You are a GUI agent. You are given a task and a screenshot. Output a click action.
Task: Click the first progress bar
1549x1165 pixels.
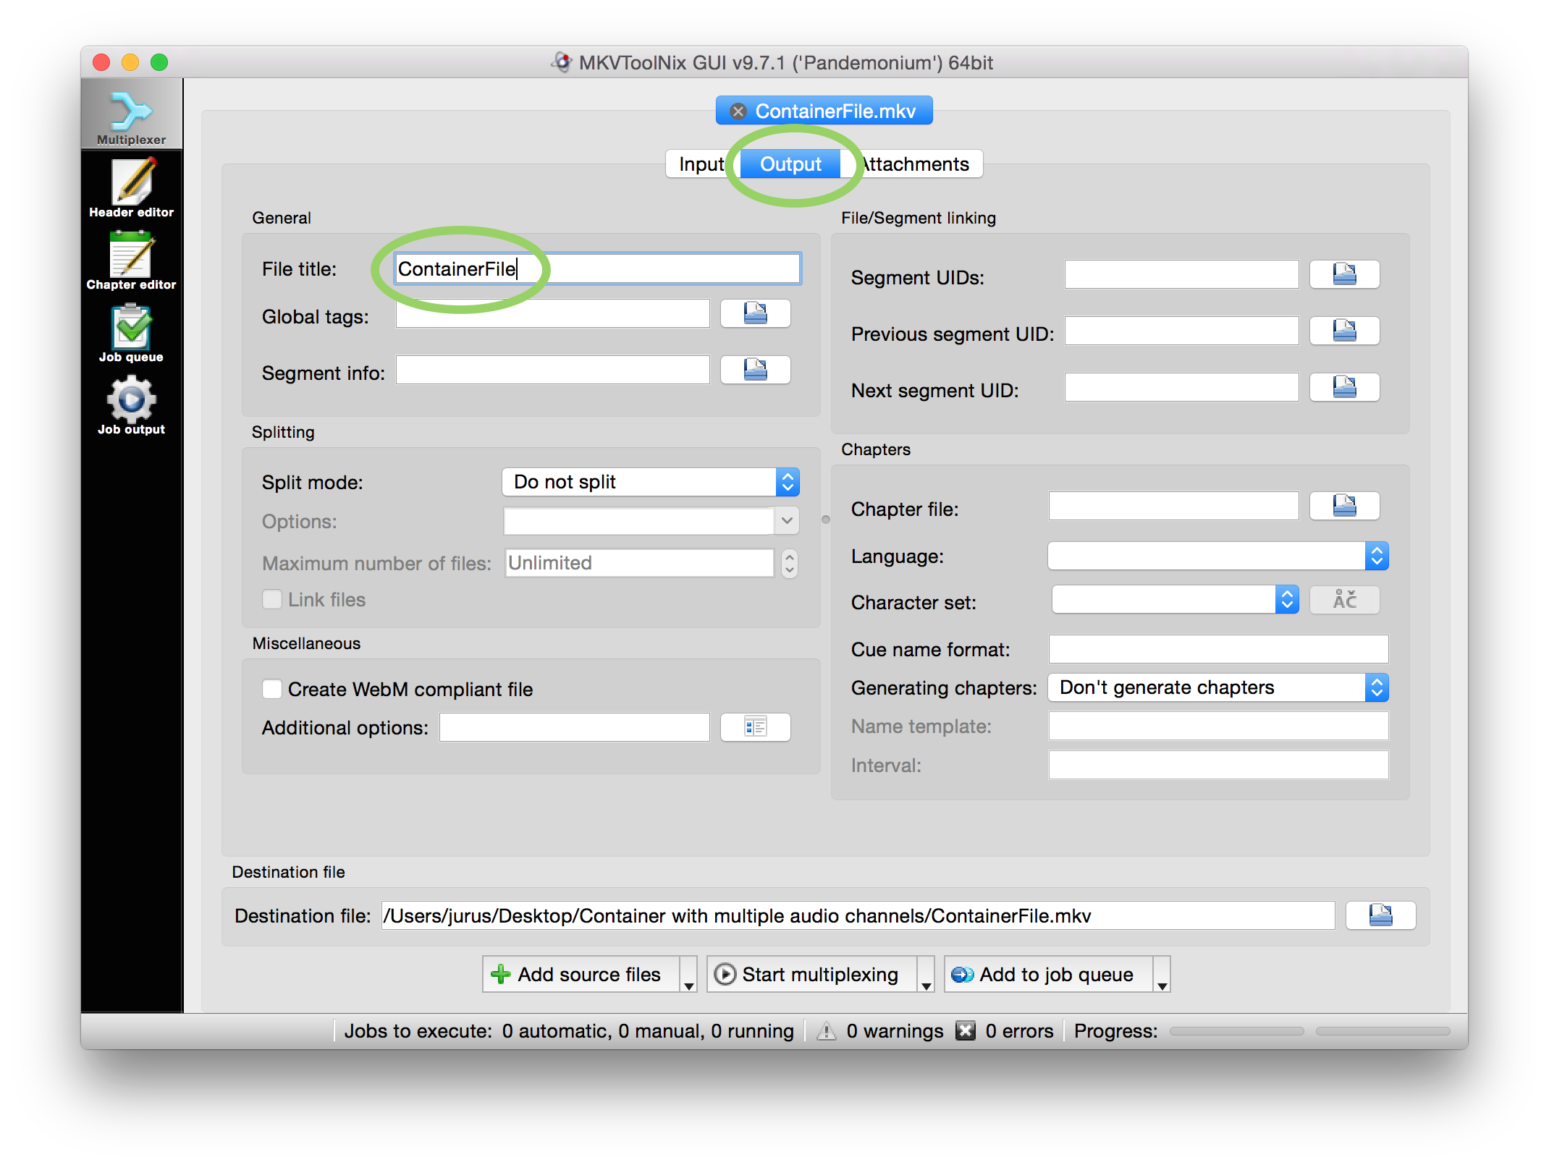pyautogui.click(x=1236, y=1031)
